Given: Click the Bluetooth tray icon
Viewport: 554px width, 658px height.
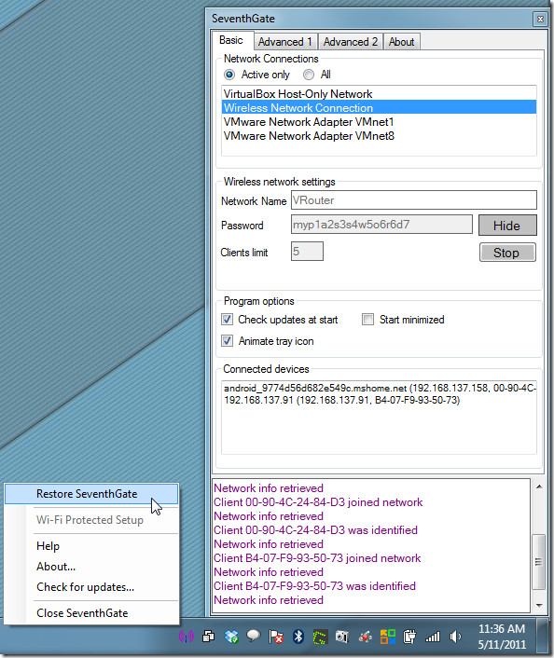Looking at the screenshot, I should point(298,637).
